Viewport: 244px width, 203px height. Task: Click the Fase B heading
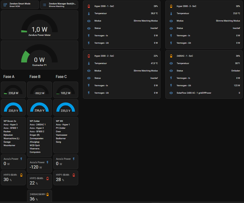pos(35,77)
